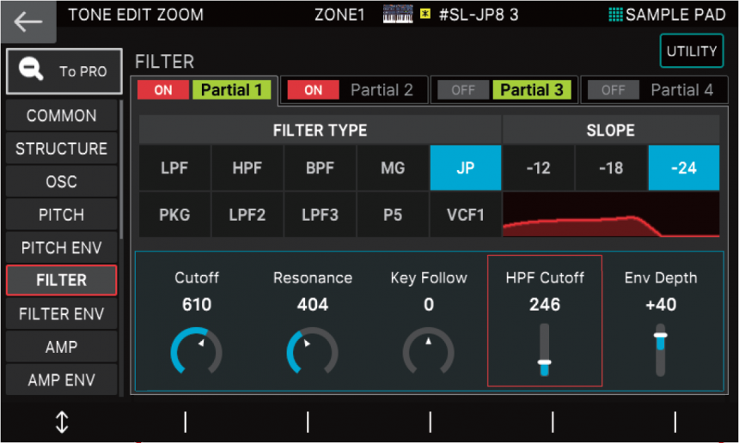Tap the FILTER heading above the partial tabs
This screenshot has height=443, width=739.
[164, 62]
